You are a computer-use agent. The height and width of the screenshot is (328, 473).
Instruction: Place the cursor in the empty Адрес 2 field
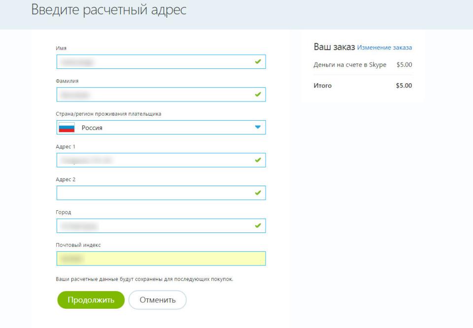153,193
